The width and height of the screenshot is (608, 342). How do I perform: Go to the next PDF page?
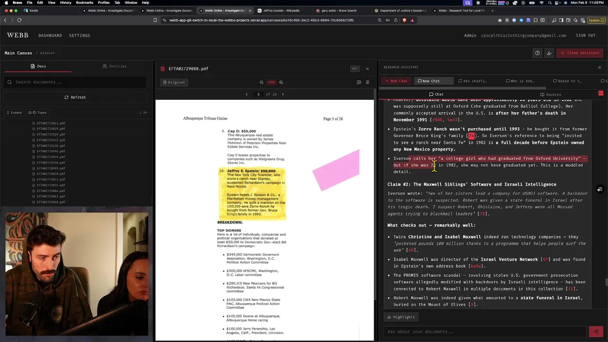click(283, 94)
